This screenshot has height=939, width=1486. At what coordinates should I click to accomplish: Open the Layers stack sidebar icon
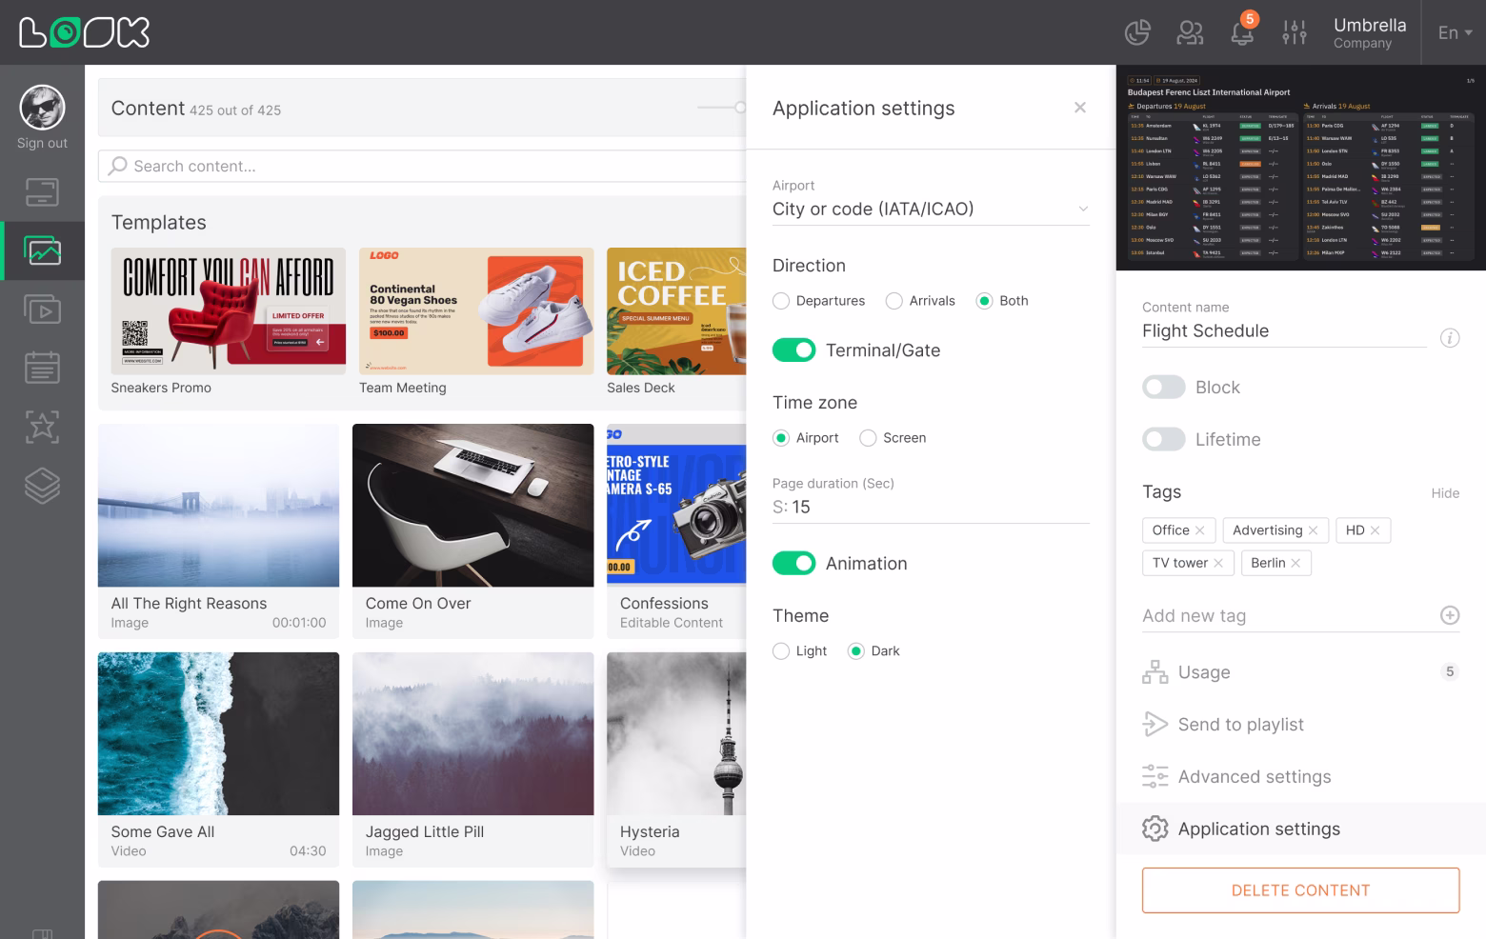point(42,486)
